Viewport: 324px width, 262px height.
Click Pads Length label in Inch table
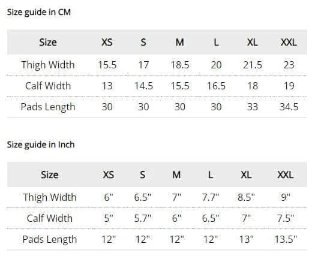tap(50, 239)
